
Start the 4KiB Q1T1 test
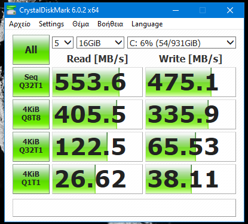pyautogui.click(x=31, y=179)
